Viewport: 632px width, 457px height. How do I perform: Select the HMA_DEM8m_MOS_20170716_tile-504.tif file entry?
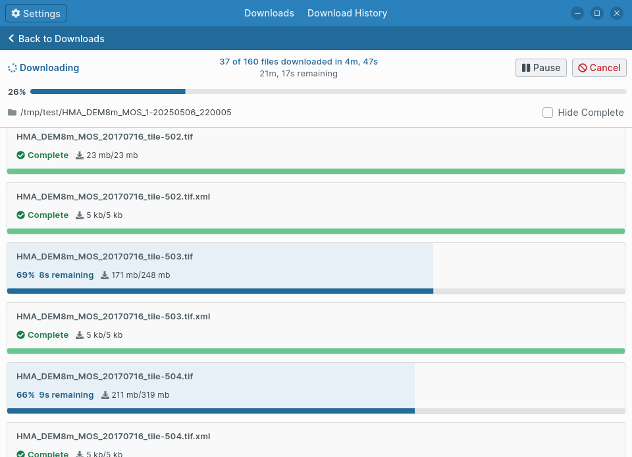(x=105, y=377)
